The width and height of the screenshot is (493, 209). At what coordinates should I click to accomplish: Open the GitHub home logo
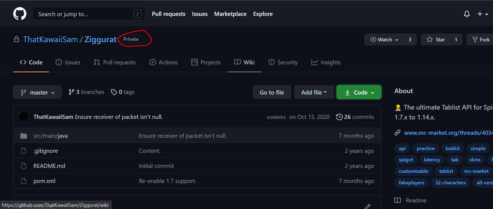(20, 14)
